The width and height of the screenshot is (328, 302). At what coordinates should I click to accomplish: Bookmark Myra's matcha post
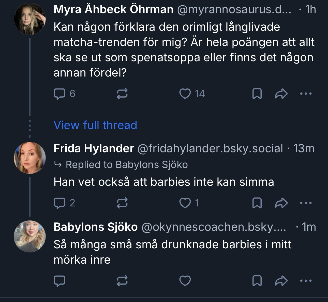pyautogui.click(x=257, y=94)
